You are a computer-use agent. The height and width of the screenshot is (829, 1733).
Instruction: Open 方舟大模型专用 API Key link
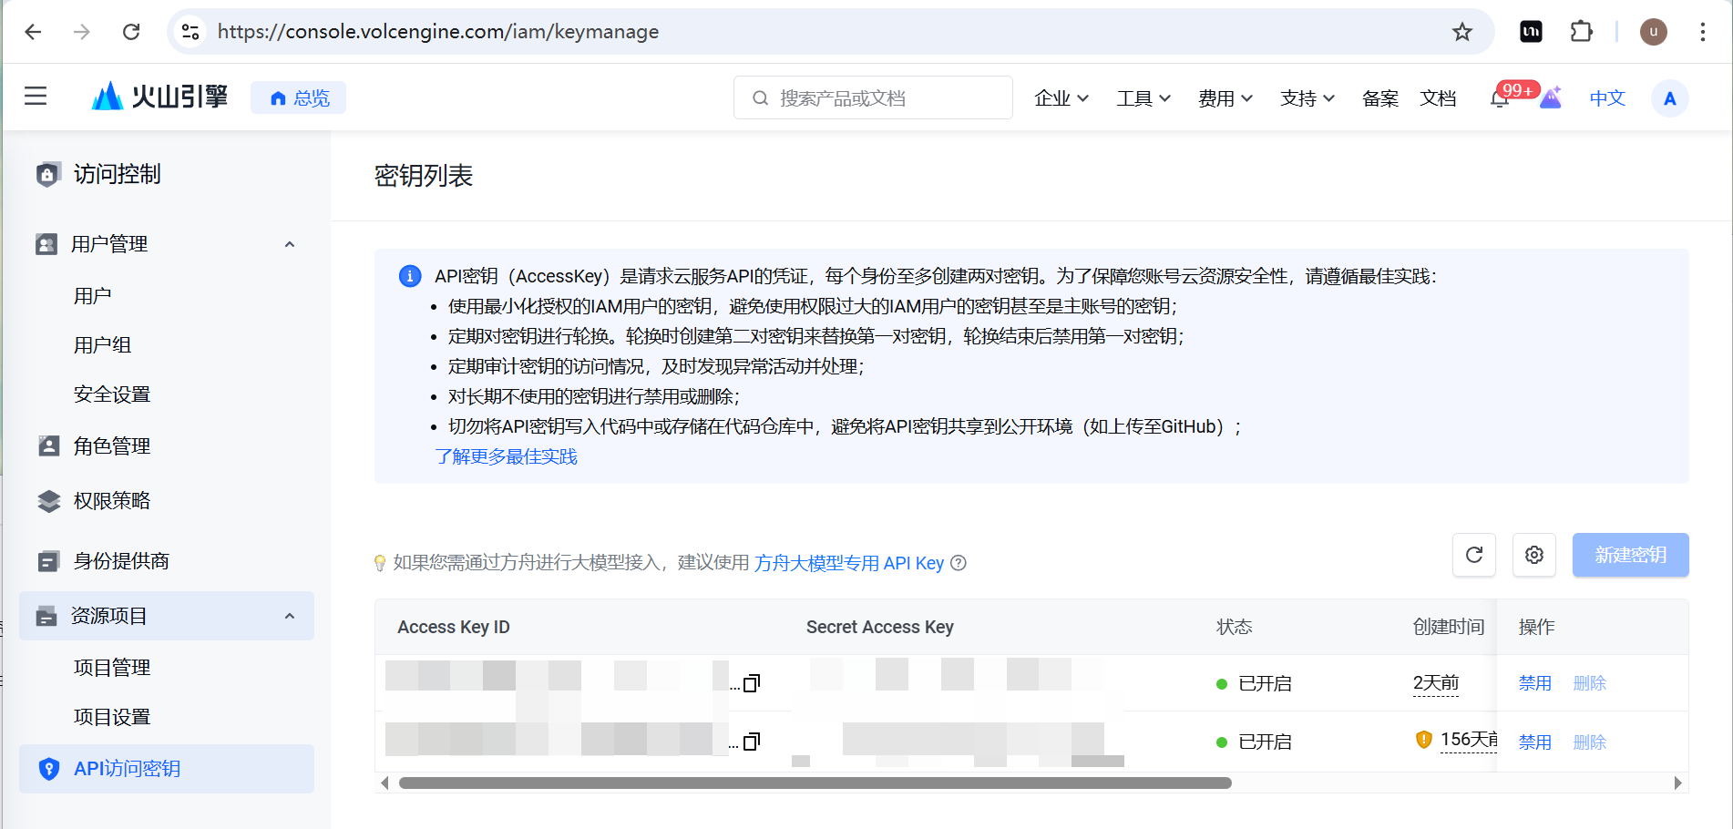coord(849,563)
